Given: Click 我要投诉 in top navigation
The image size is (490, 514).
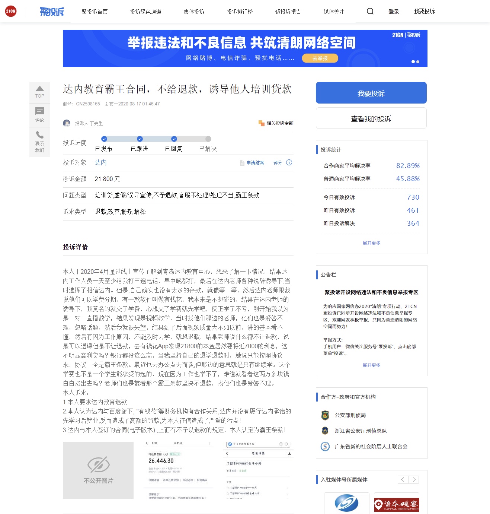Looking at the screenshot, I should click(425, 12).
